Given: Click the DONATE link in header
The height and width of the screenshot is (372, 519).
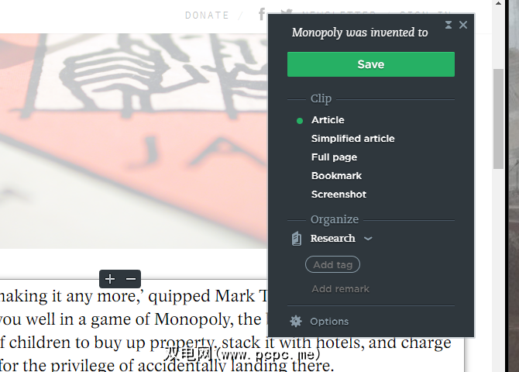Looking at the screenshot, I should tap(207, 15).
